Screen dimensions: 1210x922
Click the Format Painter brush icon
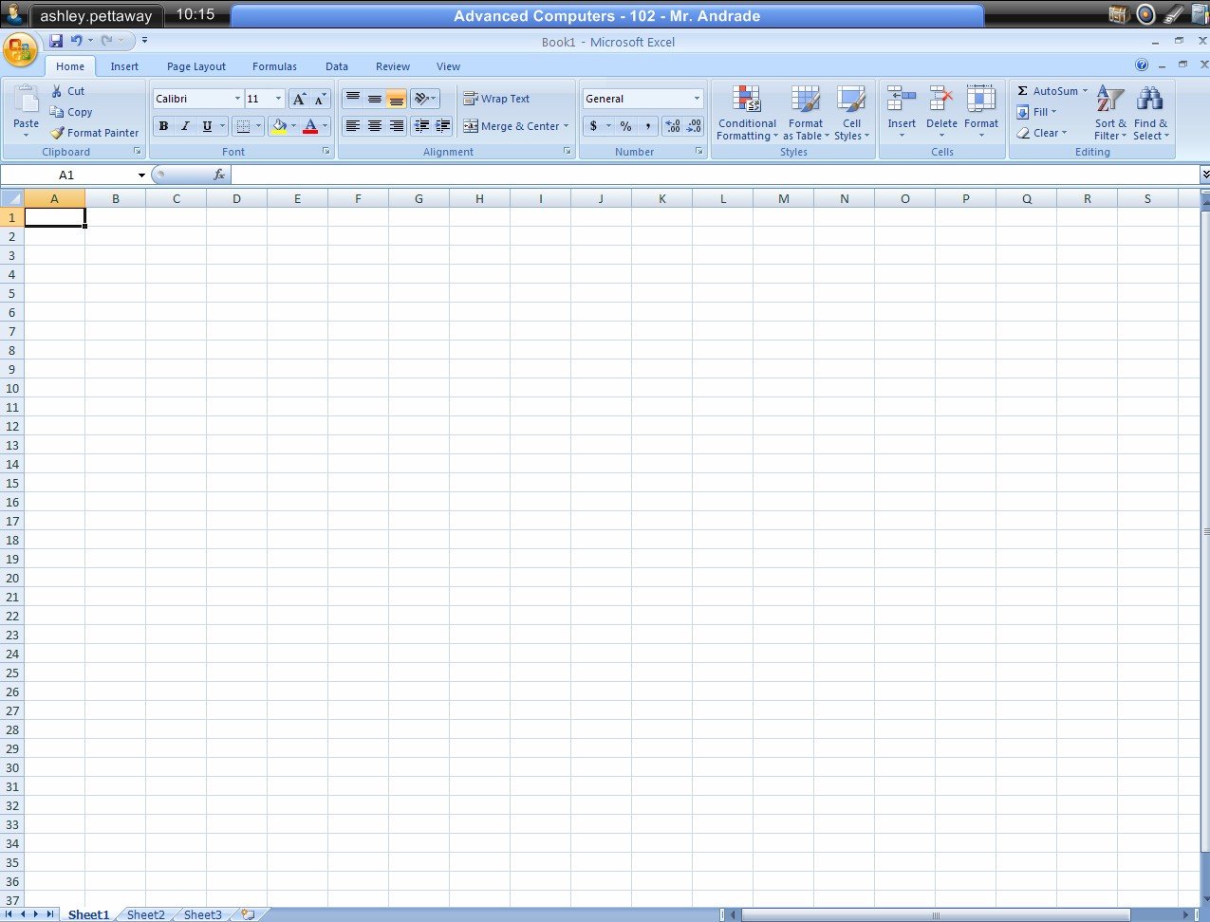[57, 133]
